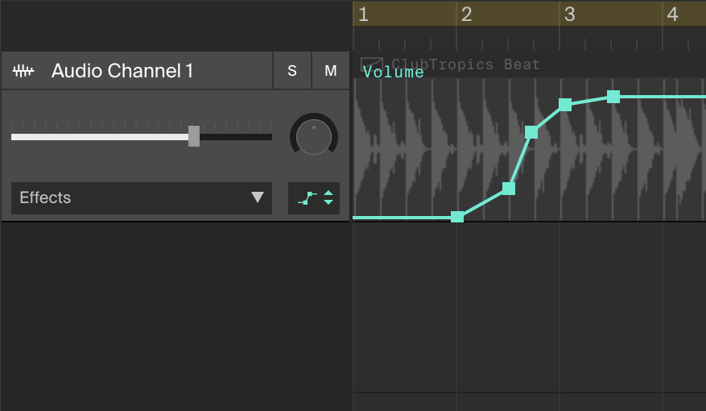Select the third automation point on the rising curve
The image size is (706, 411).
point(531,132)
